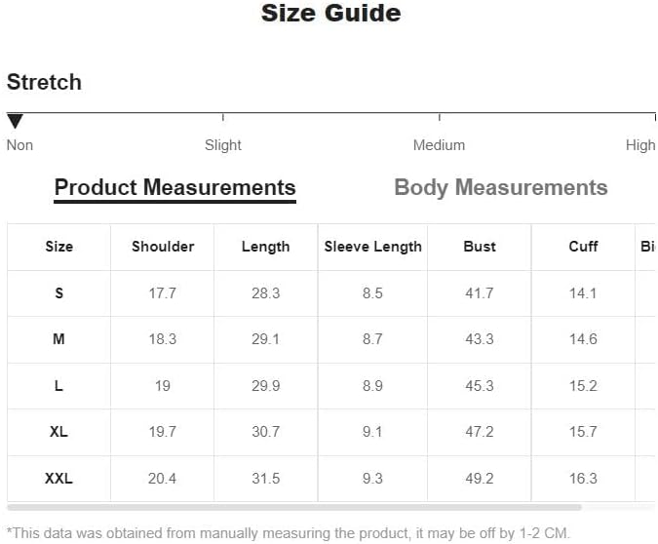This screenshot has width=658, height=544.
Task: Click the Non stretch label
Action: pyautogui.click(x=19, y=145)
